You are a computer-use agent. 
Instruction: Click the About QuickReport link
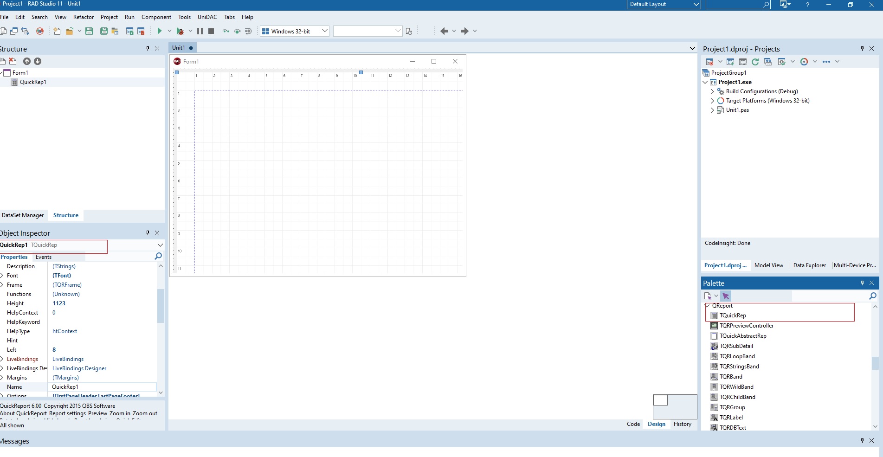click(x=24, y=413)
